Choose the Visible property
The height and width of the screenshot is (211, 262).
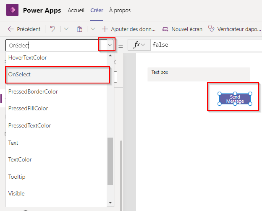[x=56, y=193]
